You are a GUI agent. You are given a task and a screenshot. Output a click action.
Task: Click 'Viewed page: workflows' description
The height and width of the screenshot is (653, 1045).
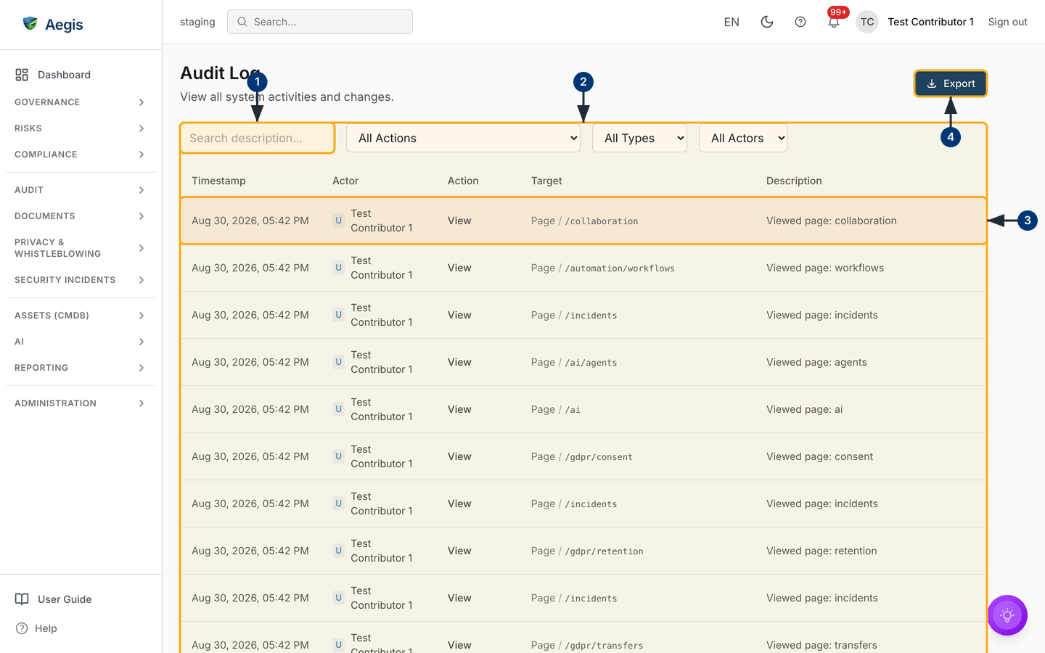[x=825, y=268]
